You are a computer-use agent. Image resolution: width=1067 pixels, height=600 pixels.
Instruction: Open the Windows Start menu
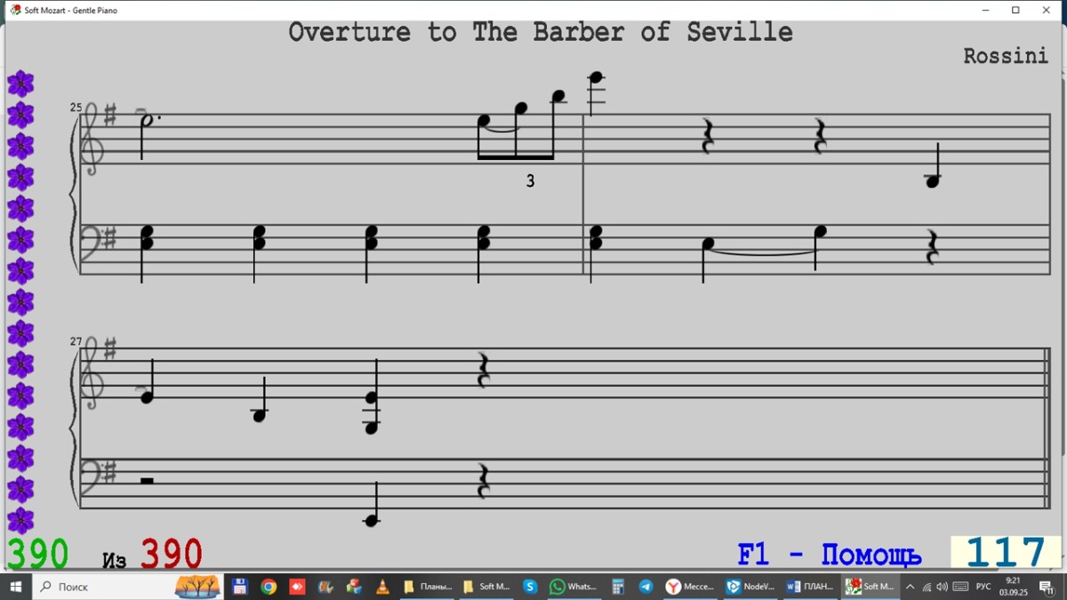15,587
